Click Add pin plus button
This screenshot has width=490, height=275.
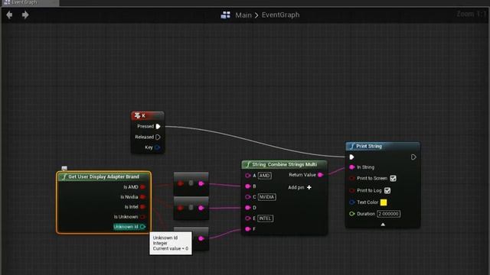[x=309, y=187]
